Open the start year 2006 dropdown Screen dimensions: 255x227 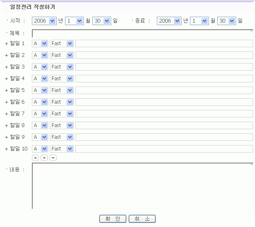click(44, 20)
